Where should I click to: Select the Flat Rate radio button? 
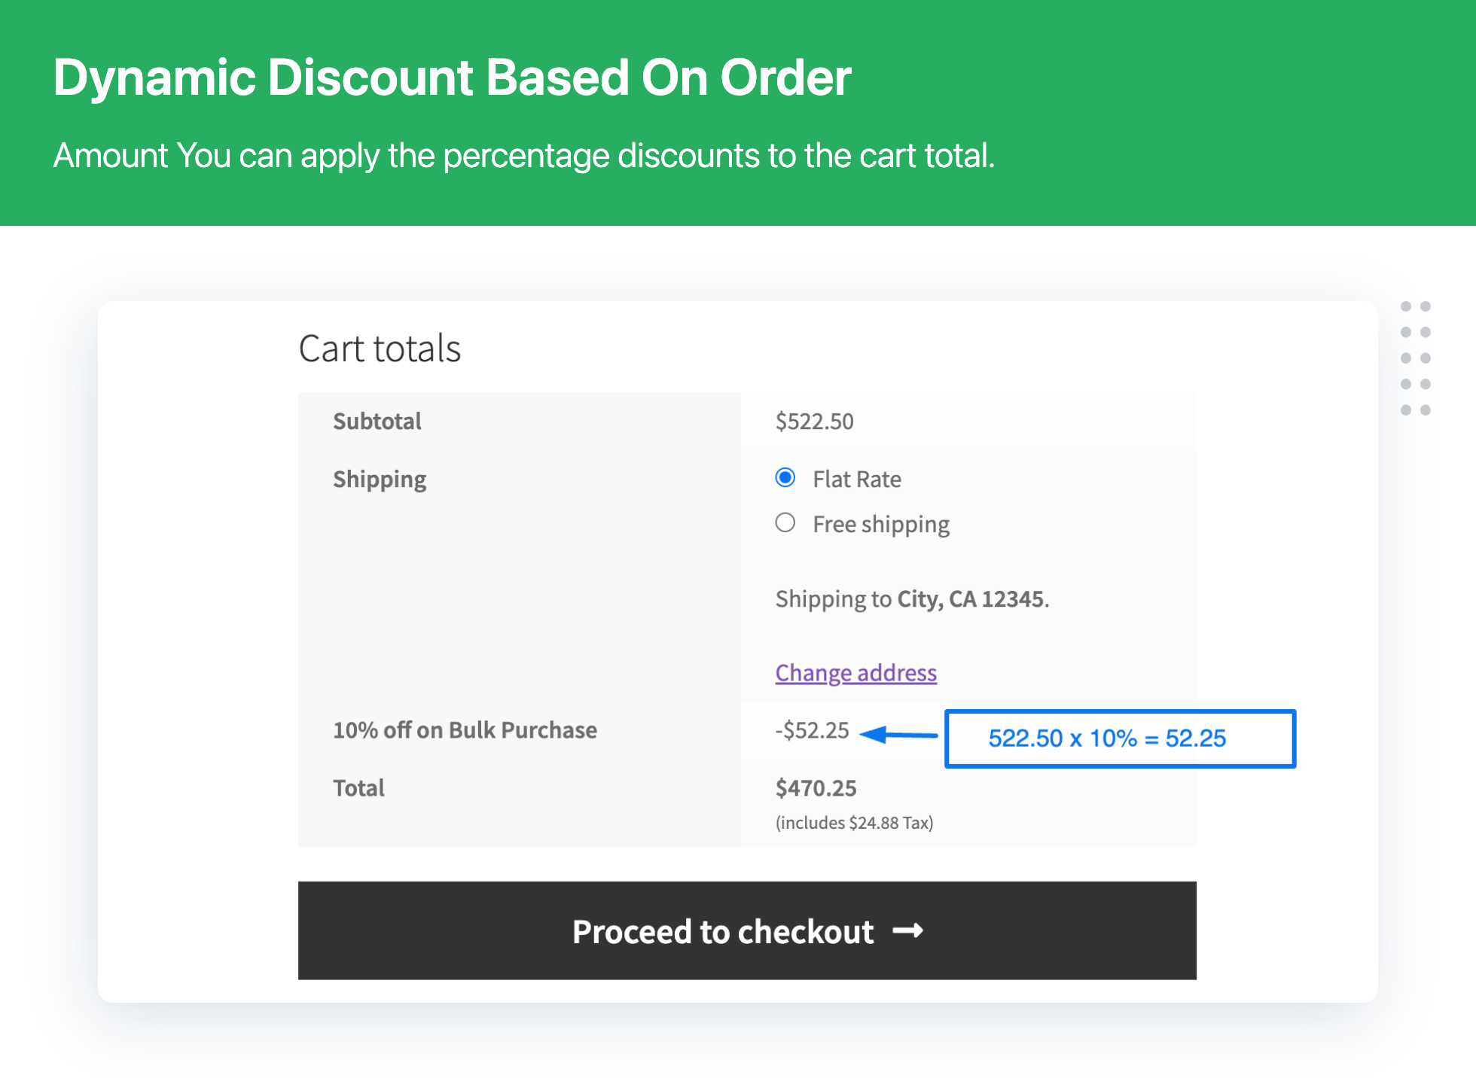tap(785, 478)
